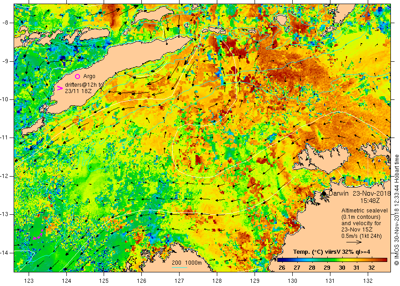
Task: Click the magenta drifter track near 123.3°E
Action: pos(38,236)
